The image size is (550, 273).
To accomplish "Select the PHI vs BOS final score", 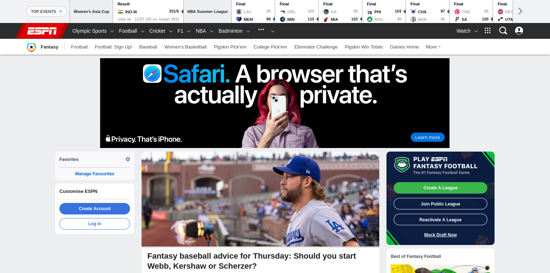I will point(384,11).
